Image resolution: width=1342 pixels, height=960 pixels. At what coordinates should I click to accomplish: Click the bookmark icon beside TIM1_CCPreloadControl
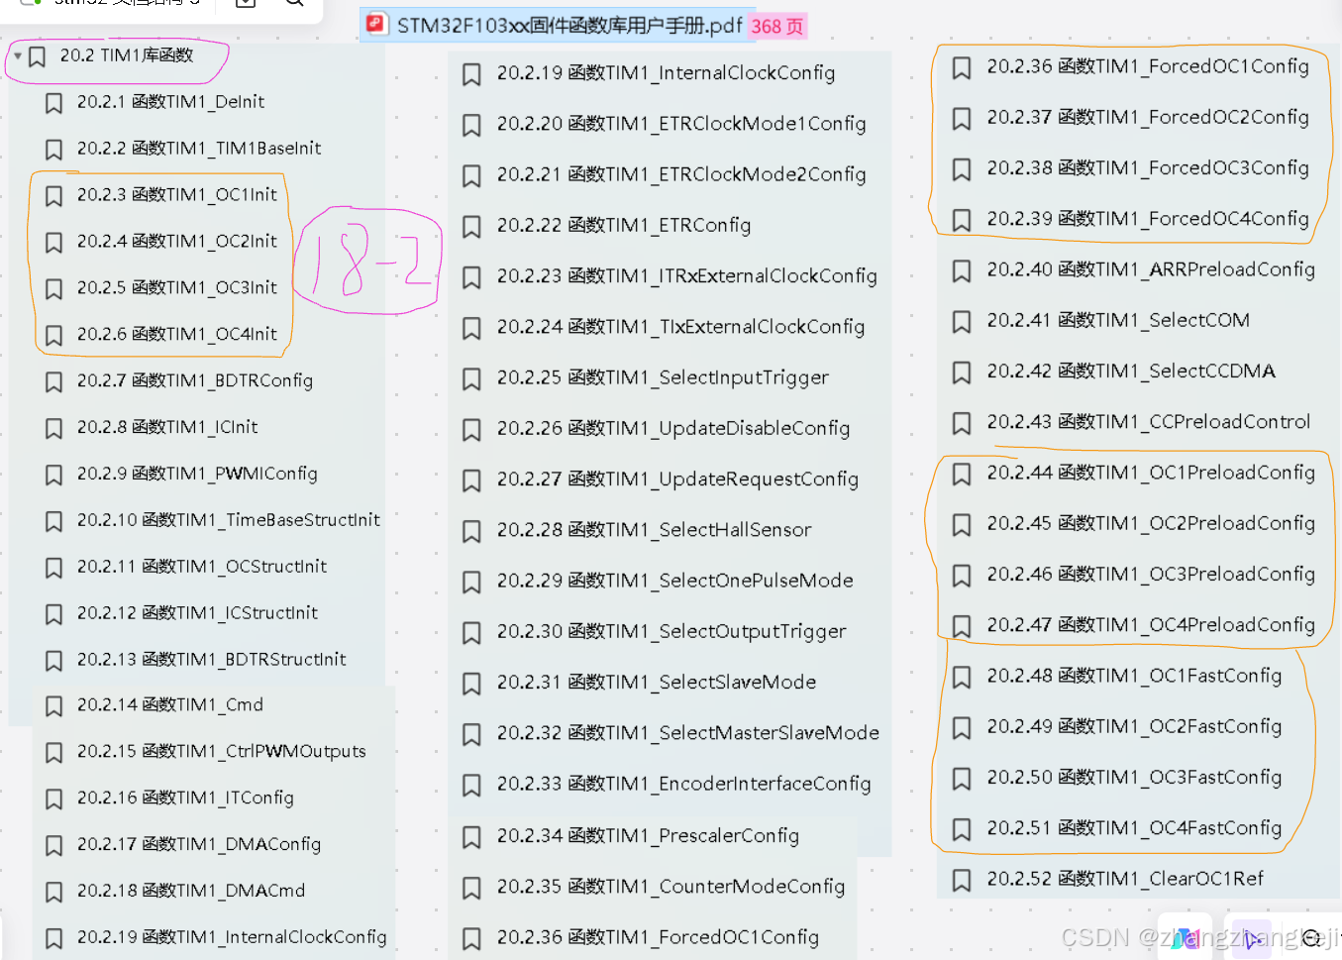pyautogui.click(x=962, y=424)
